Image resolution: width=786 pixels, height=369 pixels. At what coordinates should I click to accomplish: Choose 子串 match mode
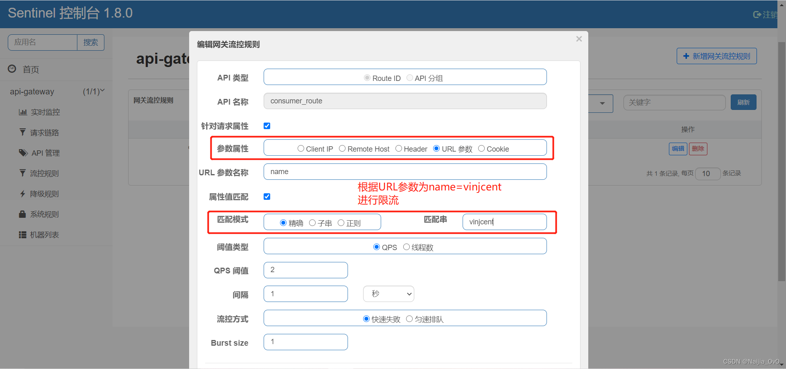(x=312, y=223)
